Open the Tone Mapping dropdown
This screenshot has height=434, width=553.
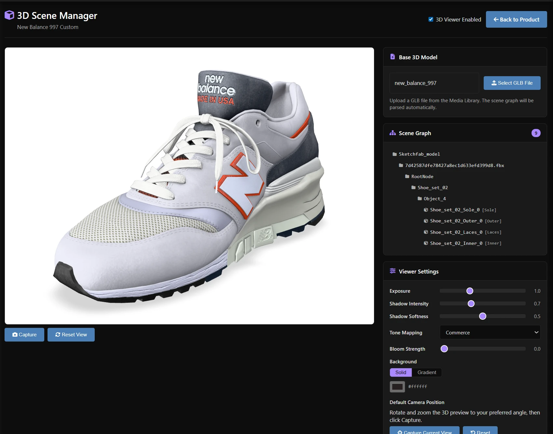[x=490, y=332]
